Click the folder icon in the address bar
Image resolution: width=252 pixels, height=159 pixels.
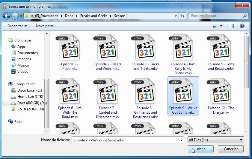point(26,16)
